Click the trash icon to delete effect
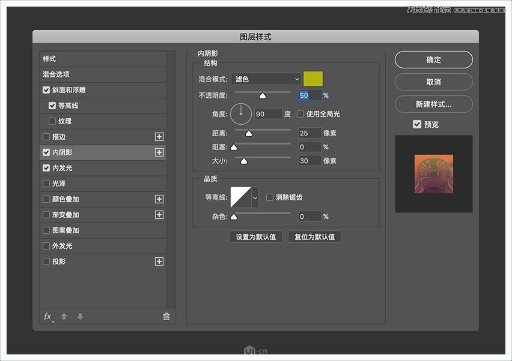This screenshot has height=361, width=512. pyautogui.click(x=166, y=317)
